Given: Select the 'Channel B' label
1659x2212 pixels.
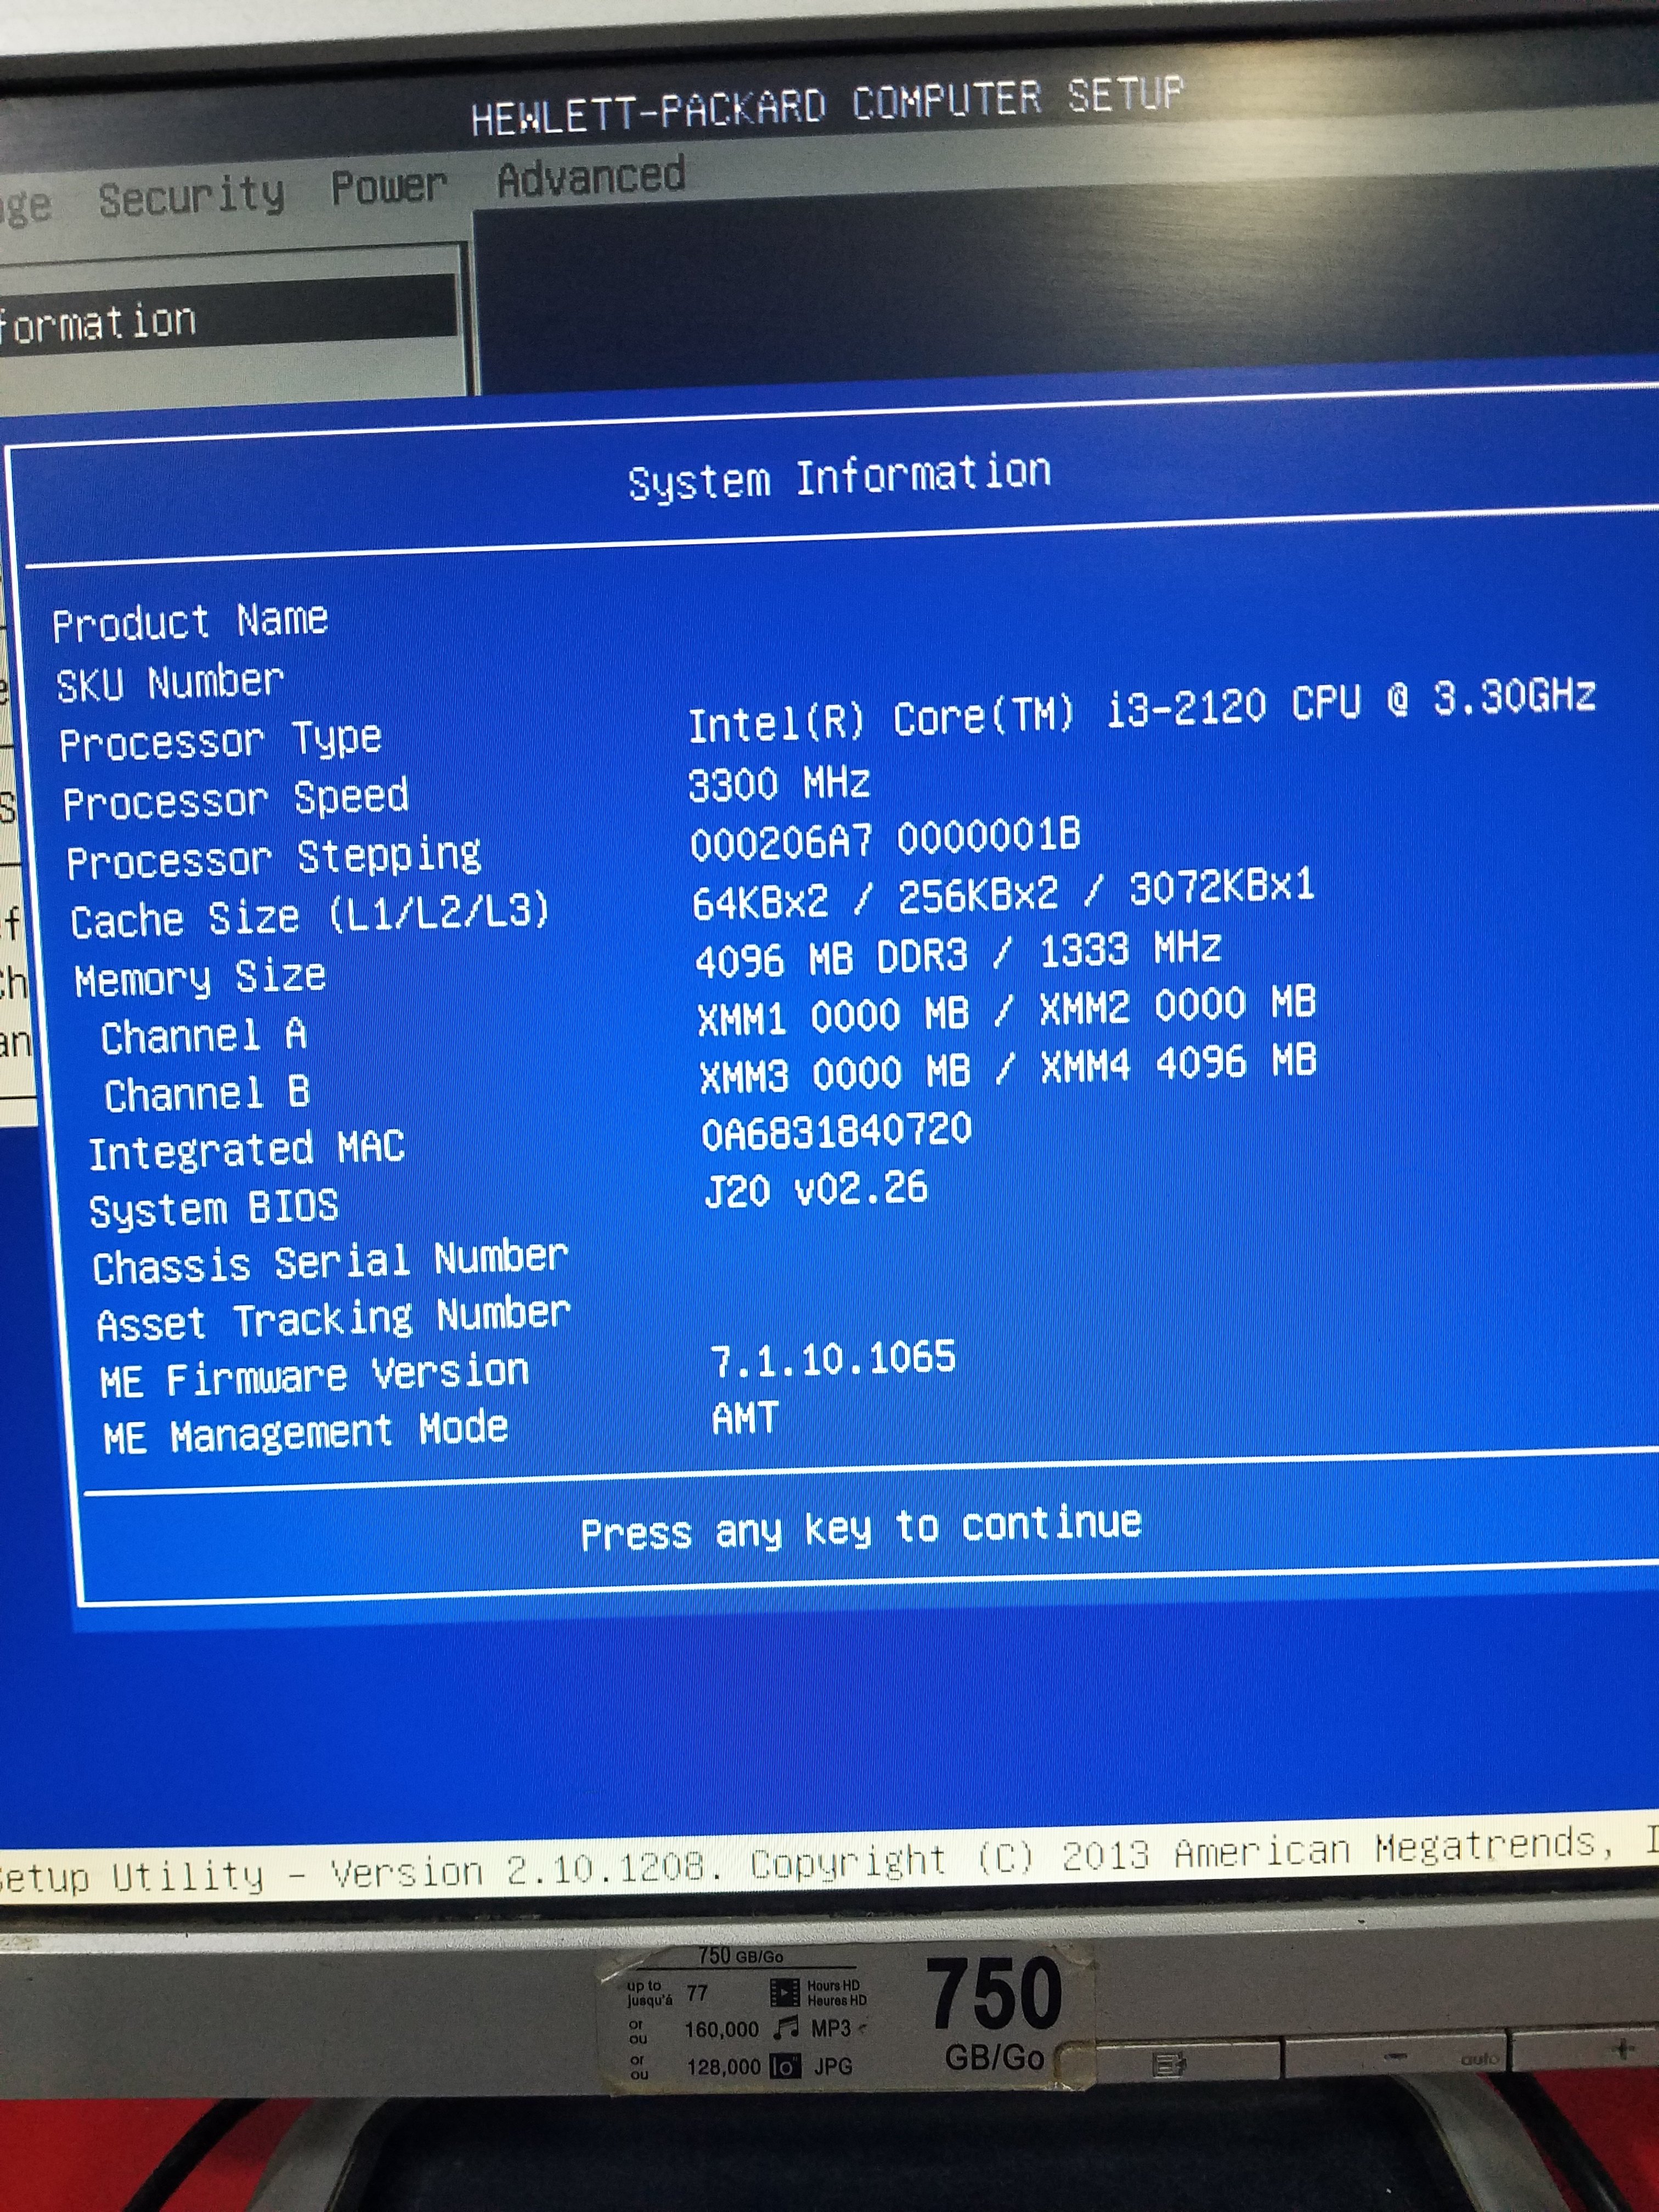Looking at the screenshot, I should point(207,1093).
